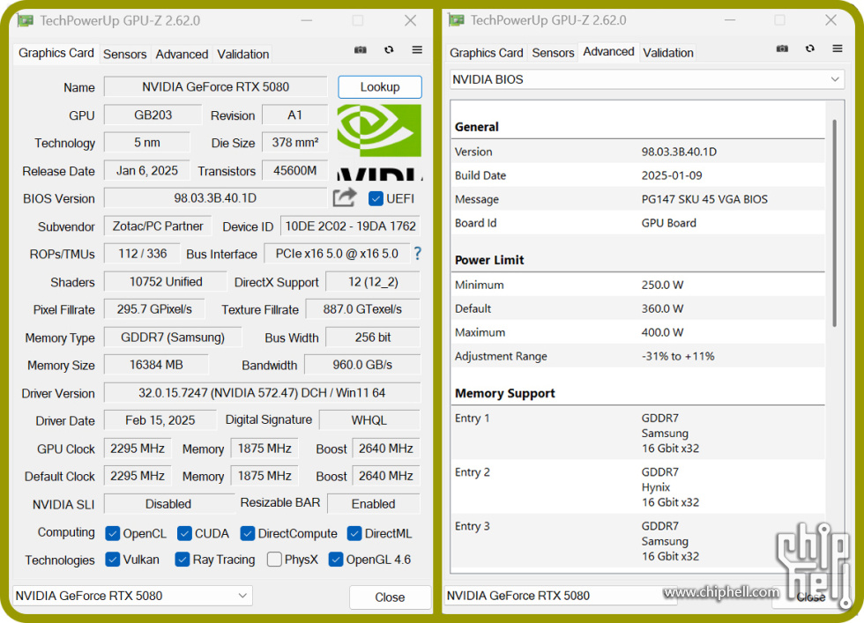Open the GPU selector dropdown beside the Close button
This screenshot has width=864, height=623.
tap(132, 596)
